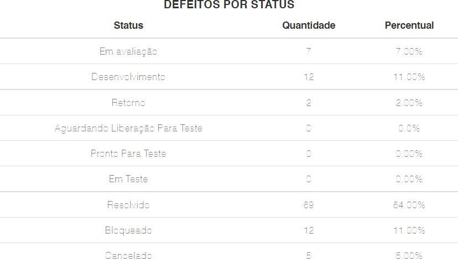The height and width of the screenshot is (259, 458).
Task: Click the Status column header
Action: coord(128,25)
